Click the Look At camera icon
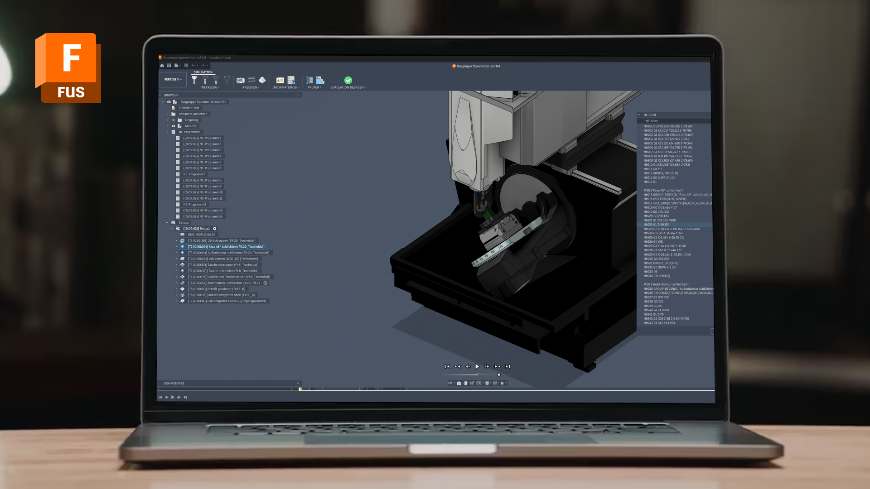 point(459,383)
